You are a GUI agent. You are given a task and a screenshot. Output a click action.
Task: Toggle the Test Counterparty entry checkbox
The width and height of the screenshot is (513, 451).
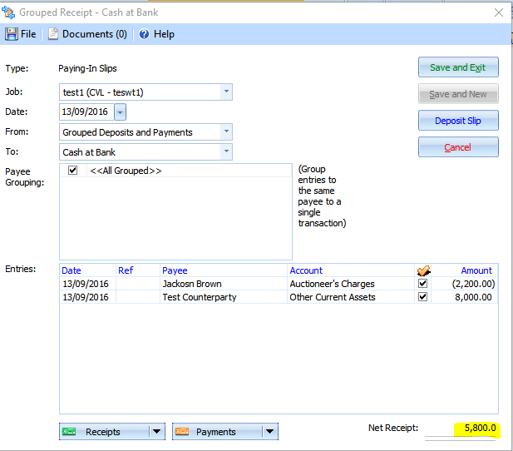(422, 297)
